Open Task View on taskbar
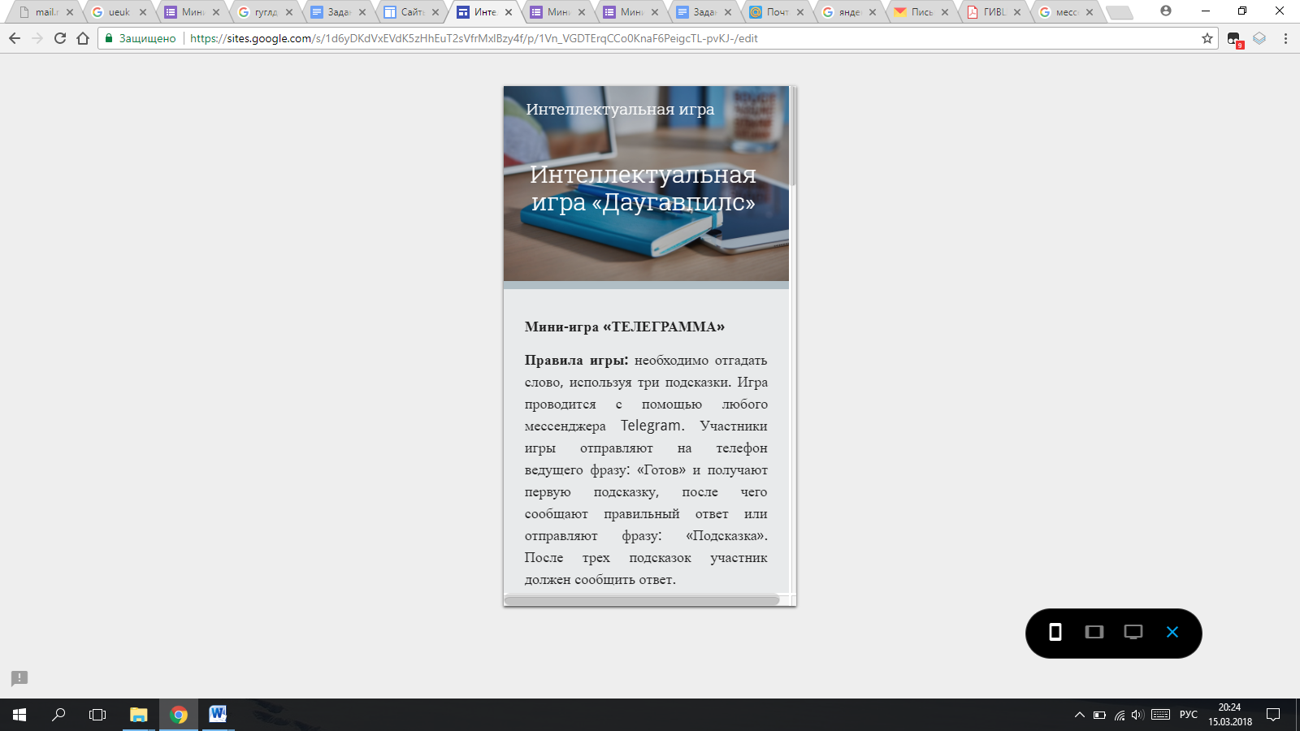Viewport: 1300px width, 731px height. [97, 715]
